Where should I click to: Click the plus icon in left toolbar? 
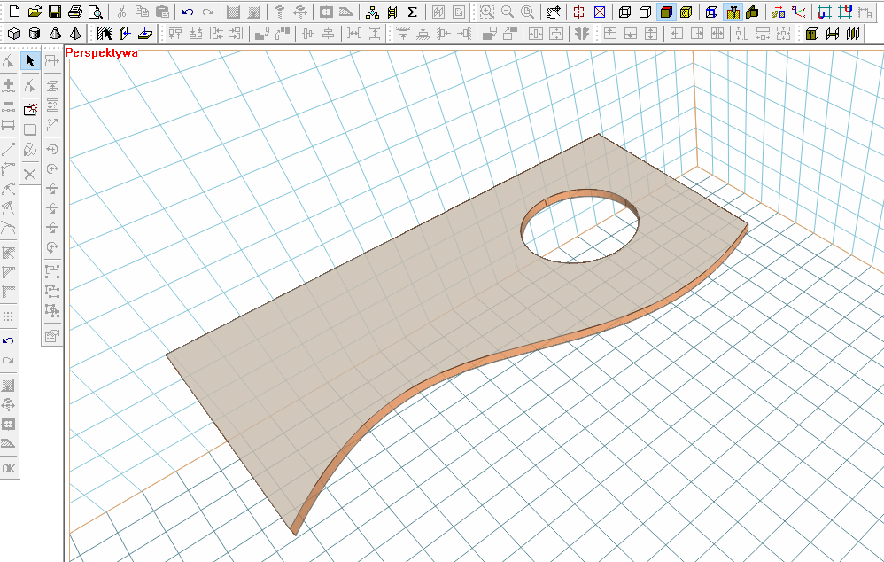click(x=8, y=86)
